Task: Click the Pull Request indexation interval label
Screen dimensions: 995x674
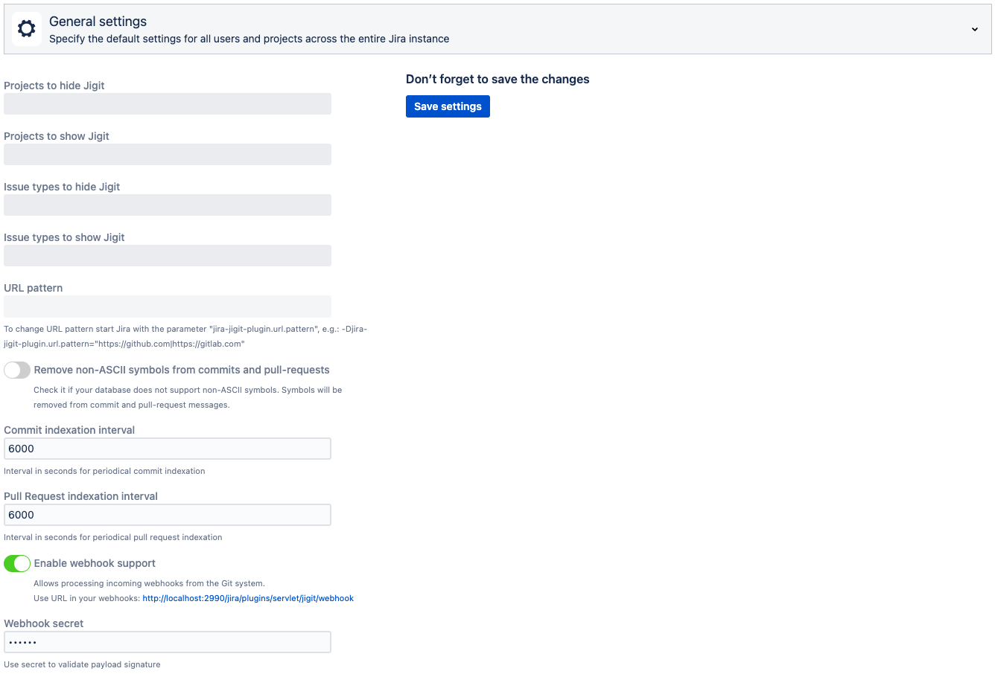Action: pyautogui.click(x=80, y=496)
